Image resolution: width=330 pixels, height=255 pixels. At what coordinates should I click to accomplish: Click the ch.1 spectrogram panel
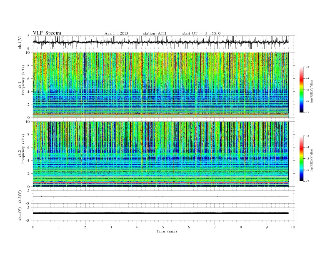(160, 85)
